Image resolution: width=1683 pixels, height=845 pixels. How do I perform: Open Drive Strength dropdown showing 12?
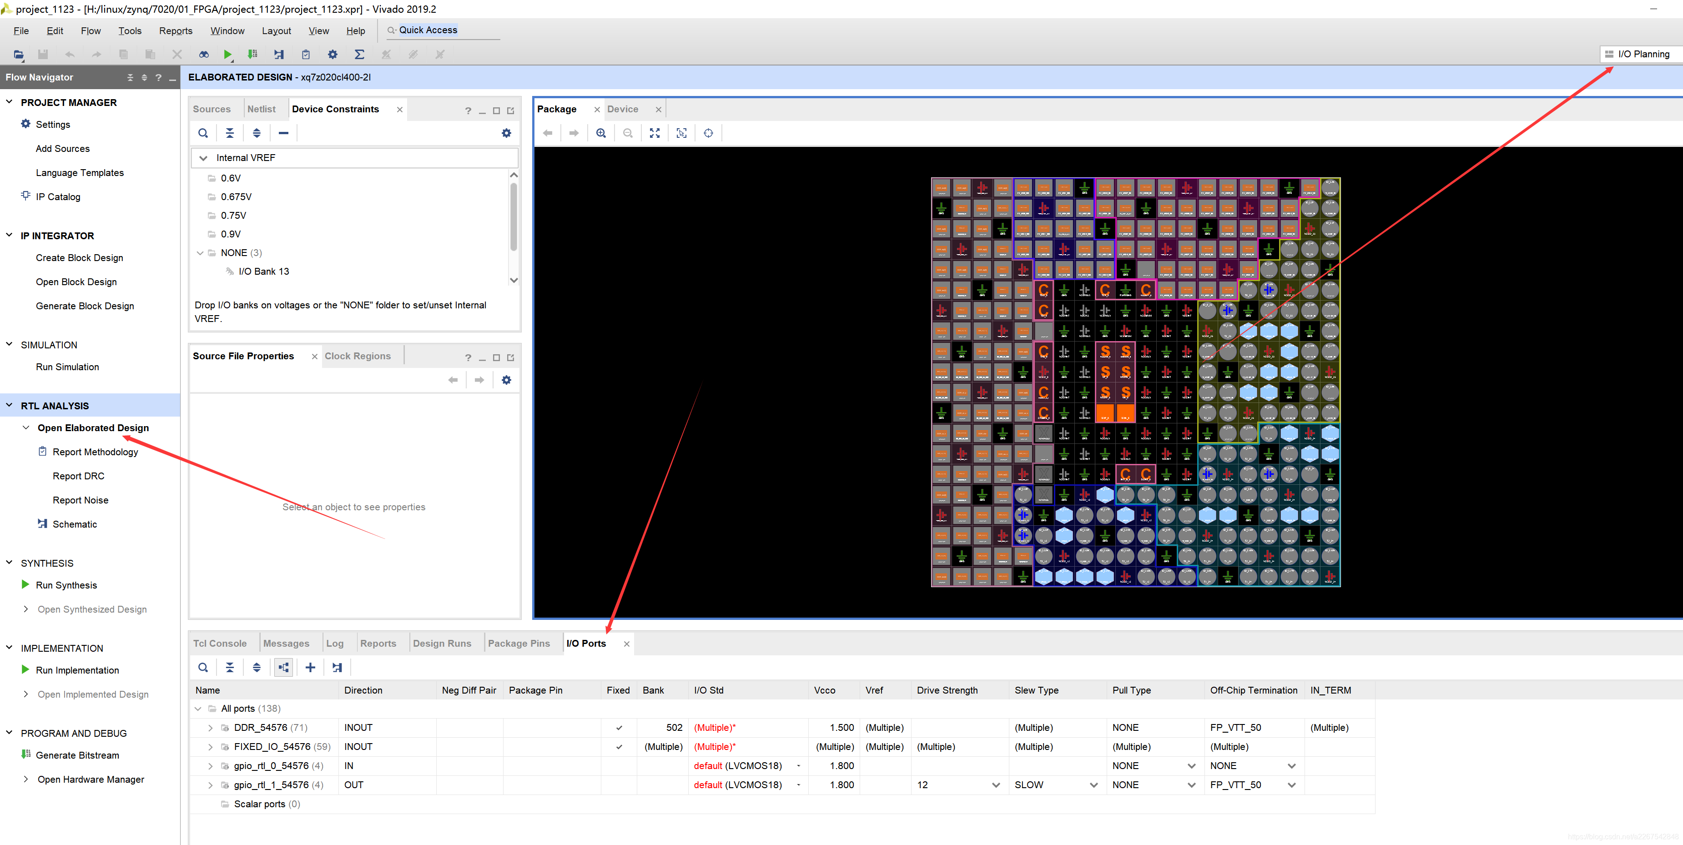pos(996,785)
